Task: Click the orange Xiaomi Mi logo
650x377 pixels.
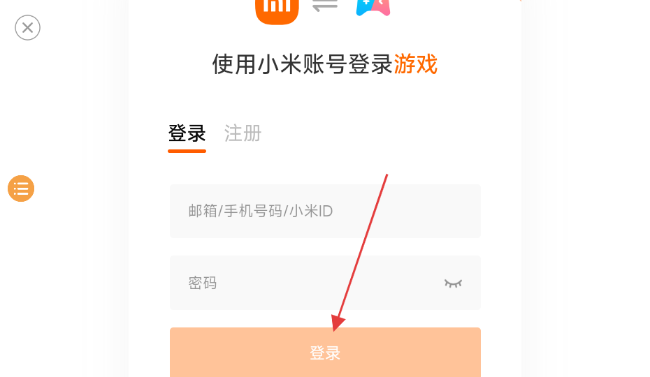Action: point(277,10)
